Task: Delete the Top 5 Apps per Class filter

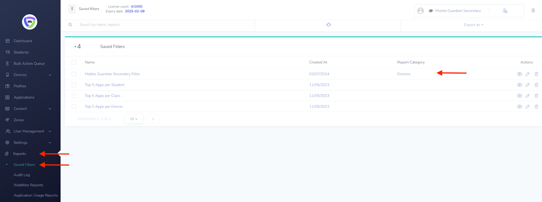Action: coord(537,96)
